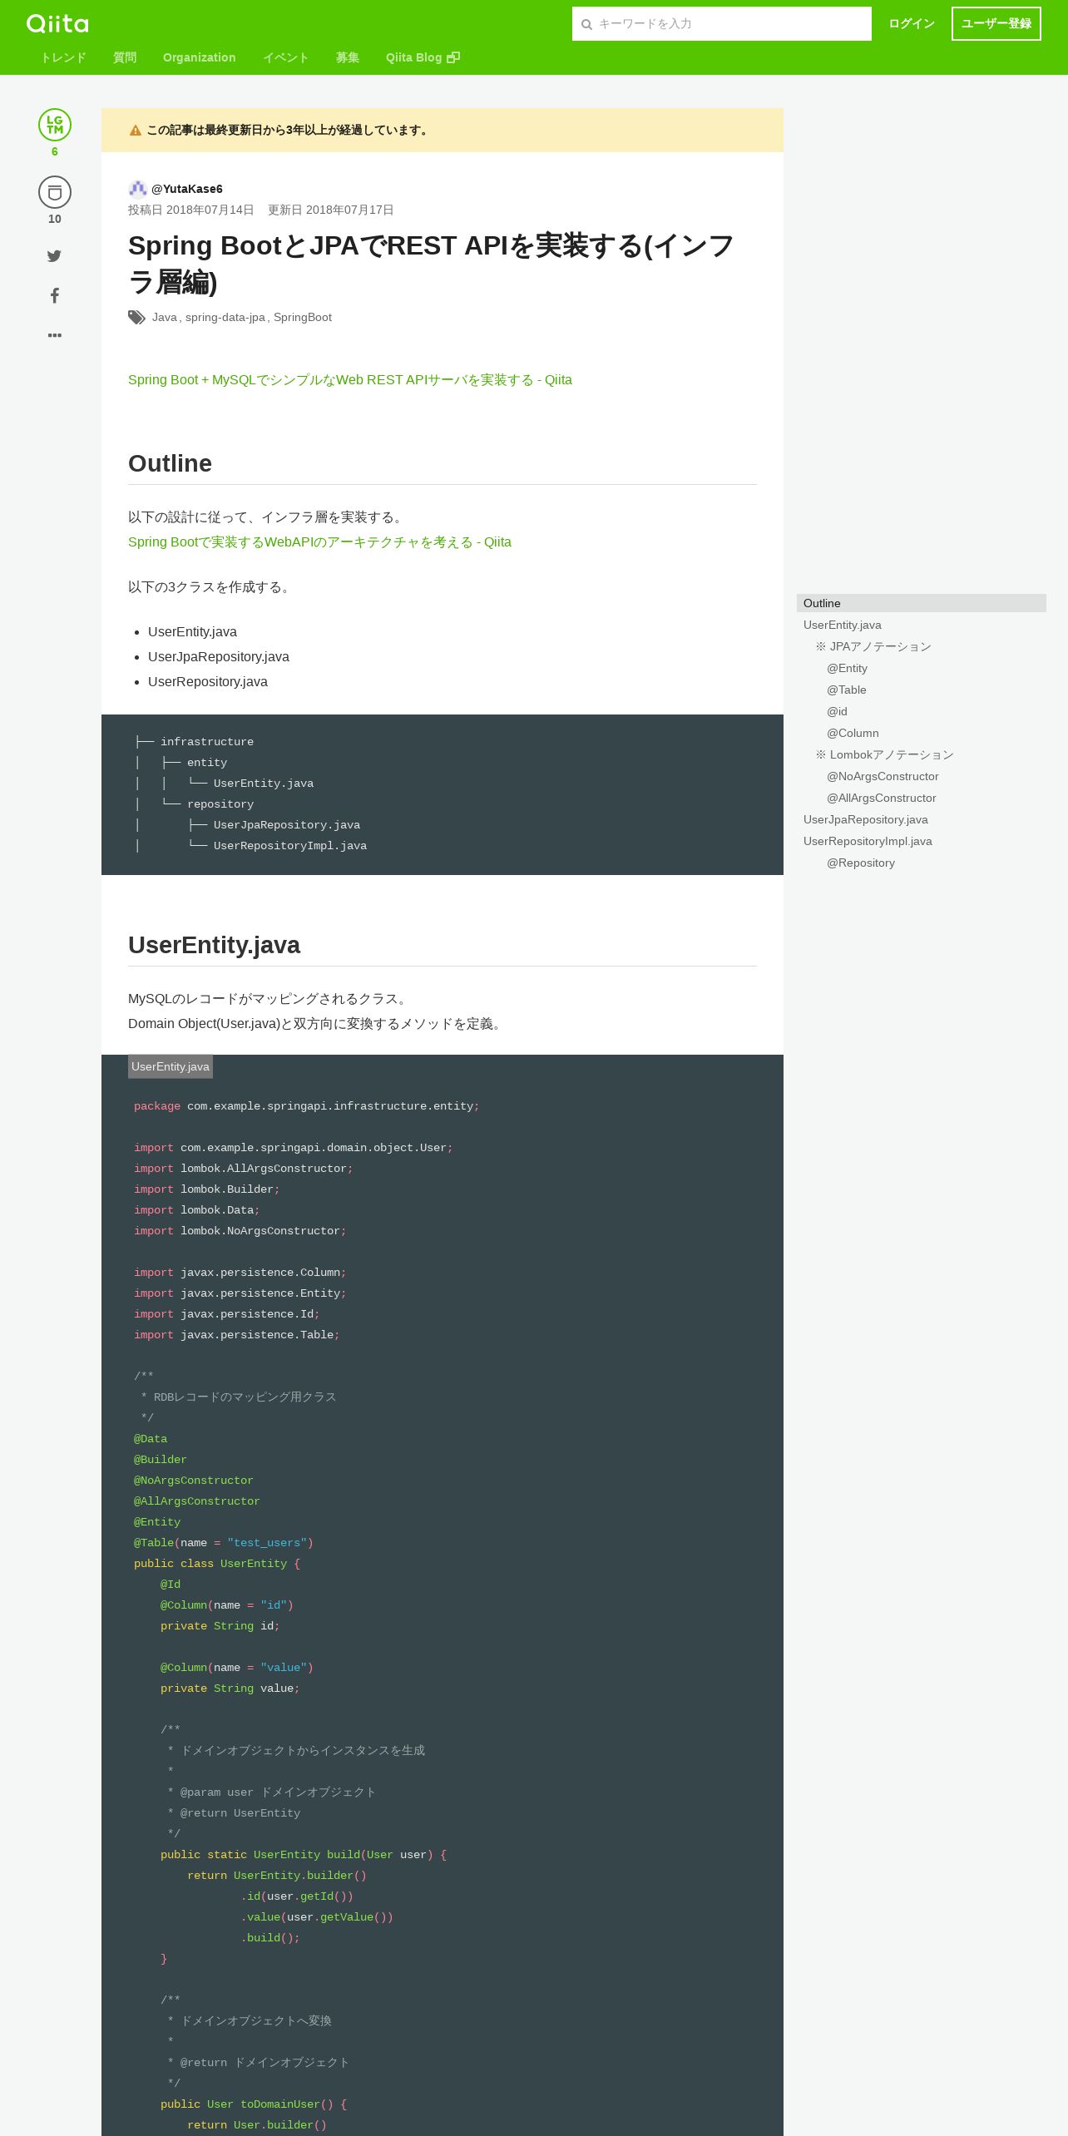Click the UserJpaRepository.java bullet item
The image size is (1068, 2136).
(x=219, y=657)
